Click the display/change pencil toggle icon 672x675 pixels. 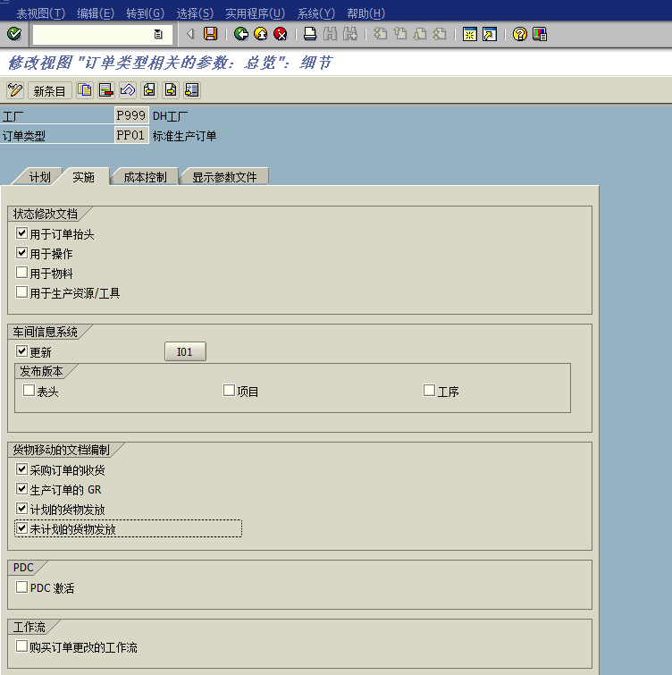(x=15, y=90)
